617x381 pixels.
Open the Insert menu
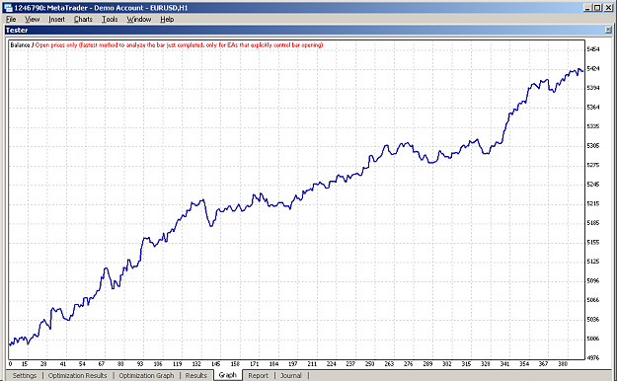tap(56, 20)
